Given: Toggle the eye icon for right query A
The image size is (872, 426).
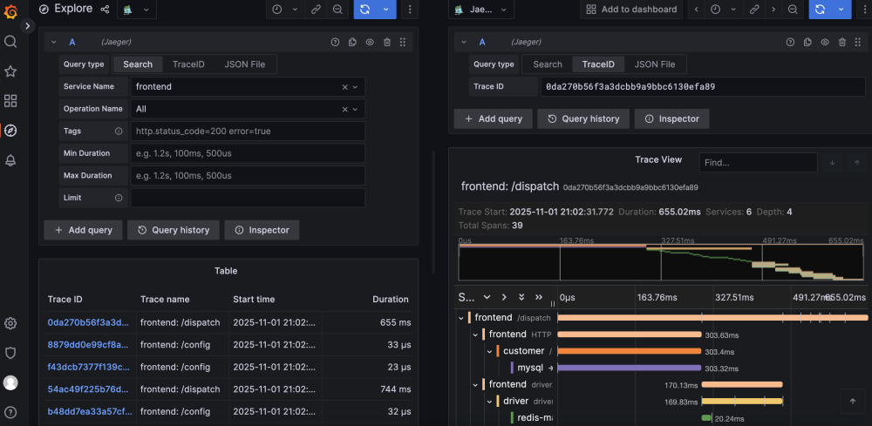Looking at the screenshot, I should [824, 42].
